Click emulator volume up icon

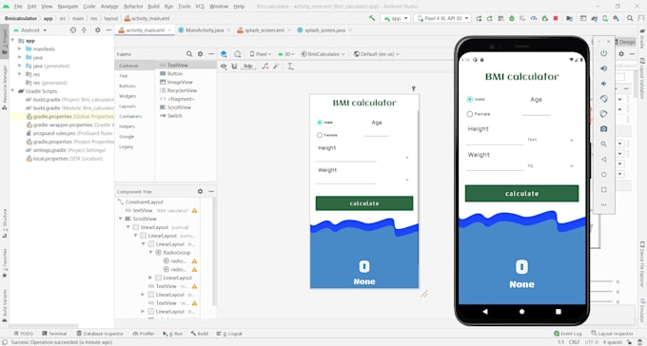603,68
